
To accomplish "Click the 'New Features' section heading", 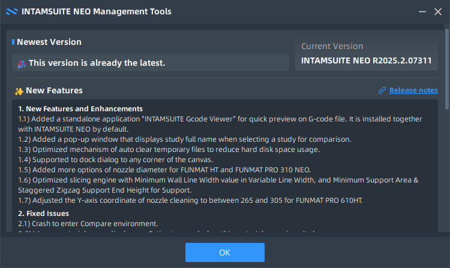I will (x=54, y=91).
